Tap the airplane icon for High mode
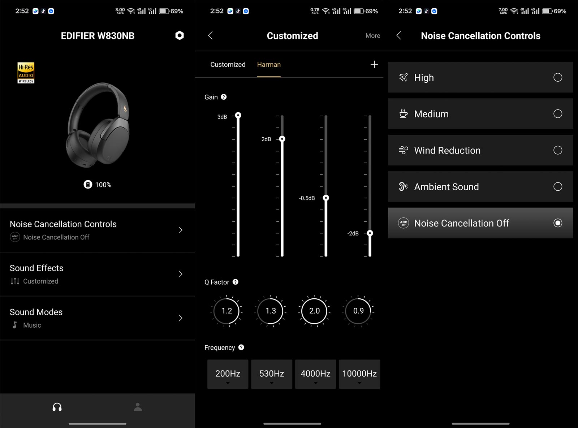578x428 pixels. [403, 77]
